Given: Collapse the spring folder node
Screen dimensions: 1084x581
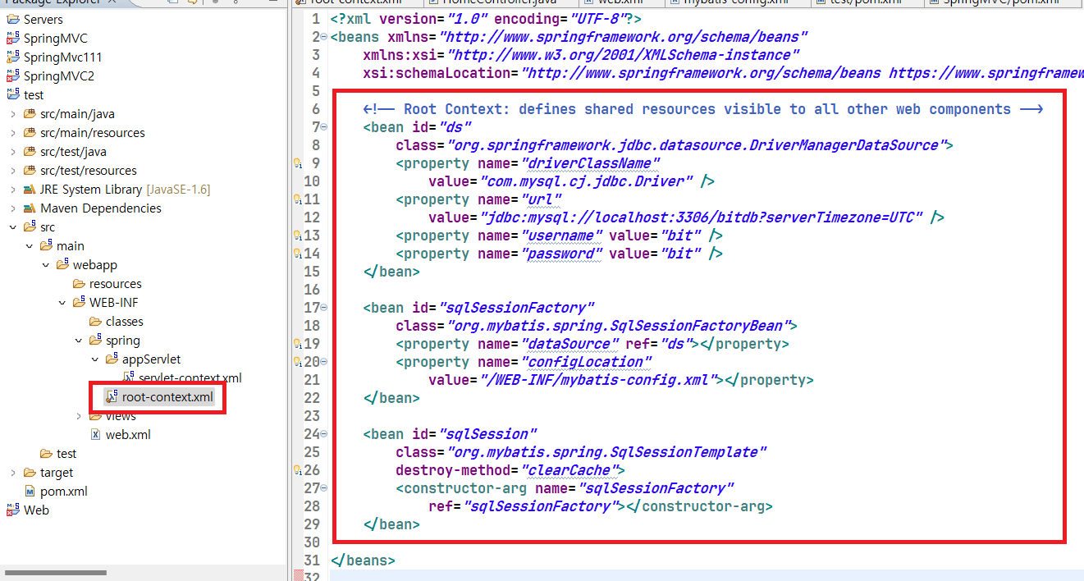Looking at the screenshot, I should (x=78, y=340).
